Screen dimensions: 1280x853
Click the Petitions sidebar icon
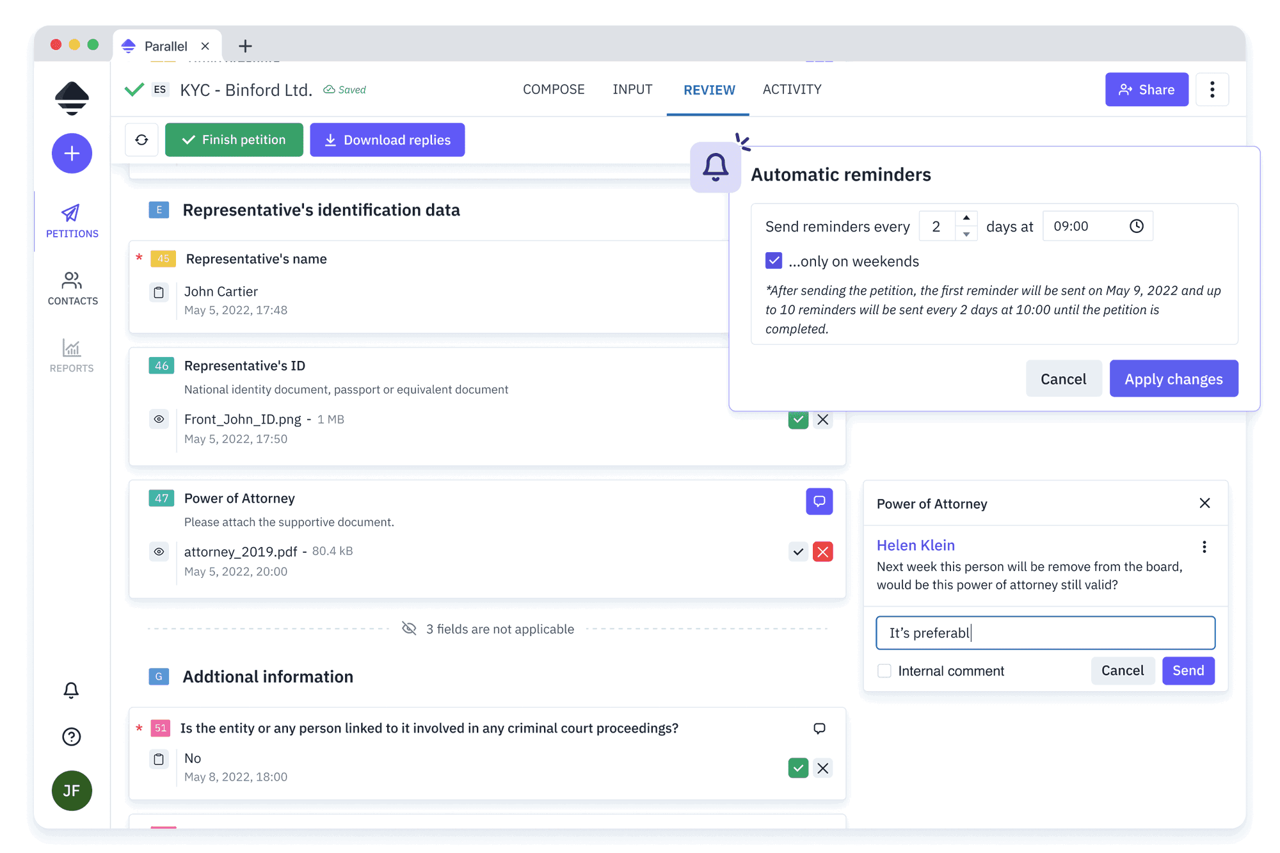72,217
